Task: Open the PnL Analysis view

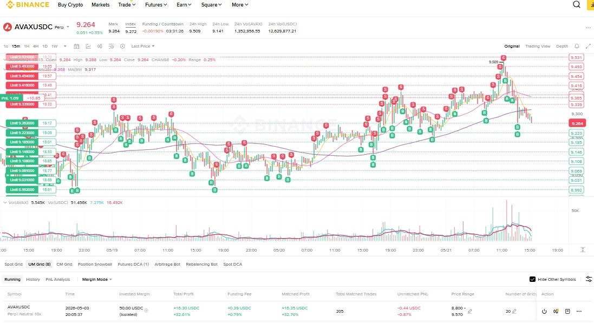Action: coord(57,280)
